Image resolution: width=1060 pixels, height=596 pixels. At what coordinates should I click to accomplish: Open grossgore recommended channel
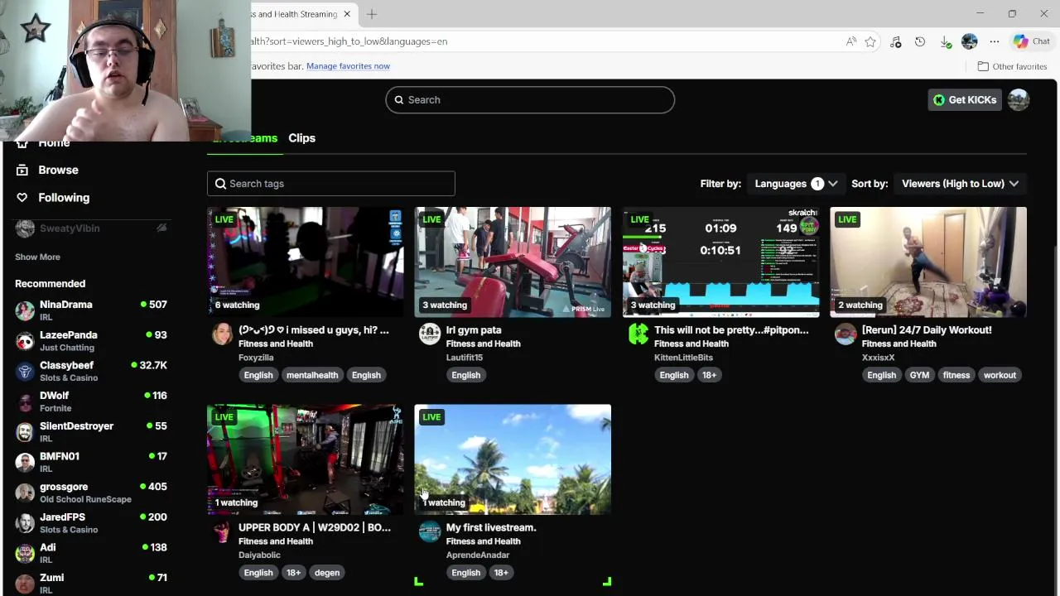point(91,493)
